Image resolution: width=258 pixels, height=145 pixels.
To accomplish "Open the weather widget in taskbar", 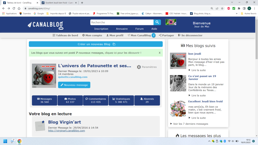I will 13,141.
